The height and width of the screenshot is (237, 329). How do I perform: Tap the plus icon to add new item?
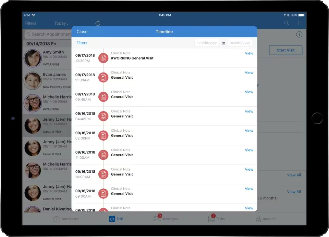pyautogui.click(x=298, y=23)
